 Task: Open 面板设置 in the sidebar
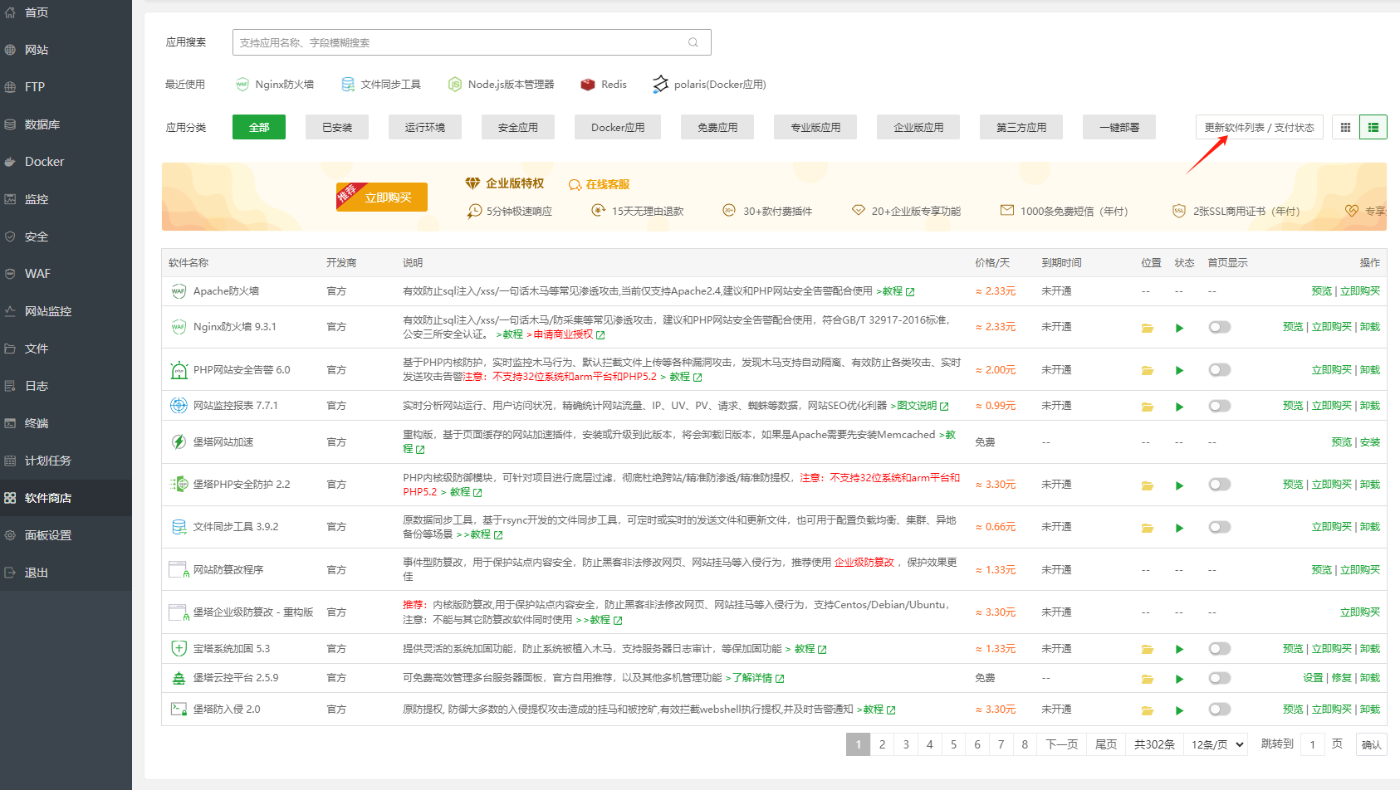pyautogui.click(x=66, y=535)
